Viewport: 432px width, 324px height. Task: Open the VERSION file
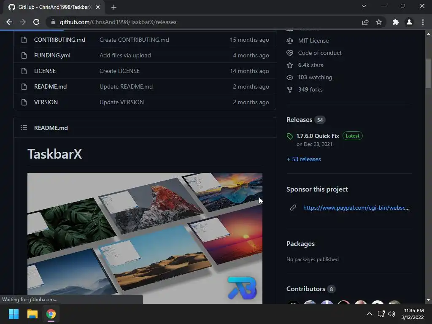(x=46, y=102)
